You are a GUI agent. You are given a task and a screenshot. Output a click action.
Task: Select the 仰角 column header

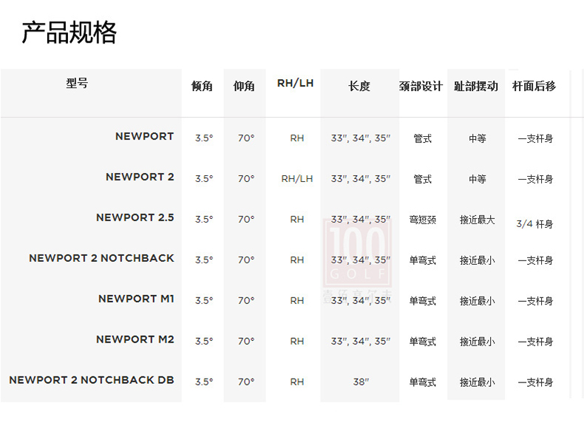244,86
